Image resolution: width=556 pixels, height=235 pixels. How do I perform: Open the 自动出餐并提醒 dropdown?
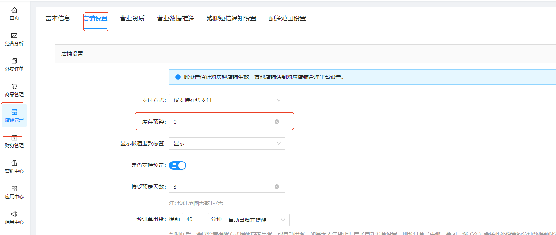click(256, 220)
